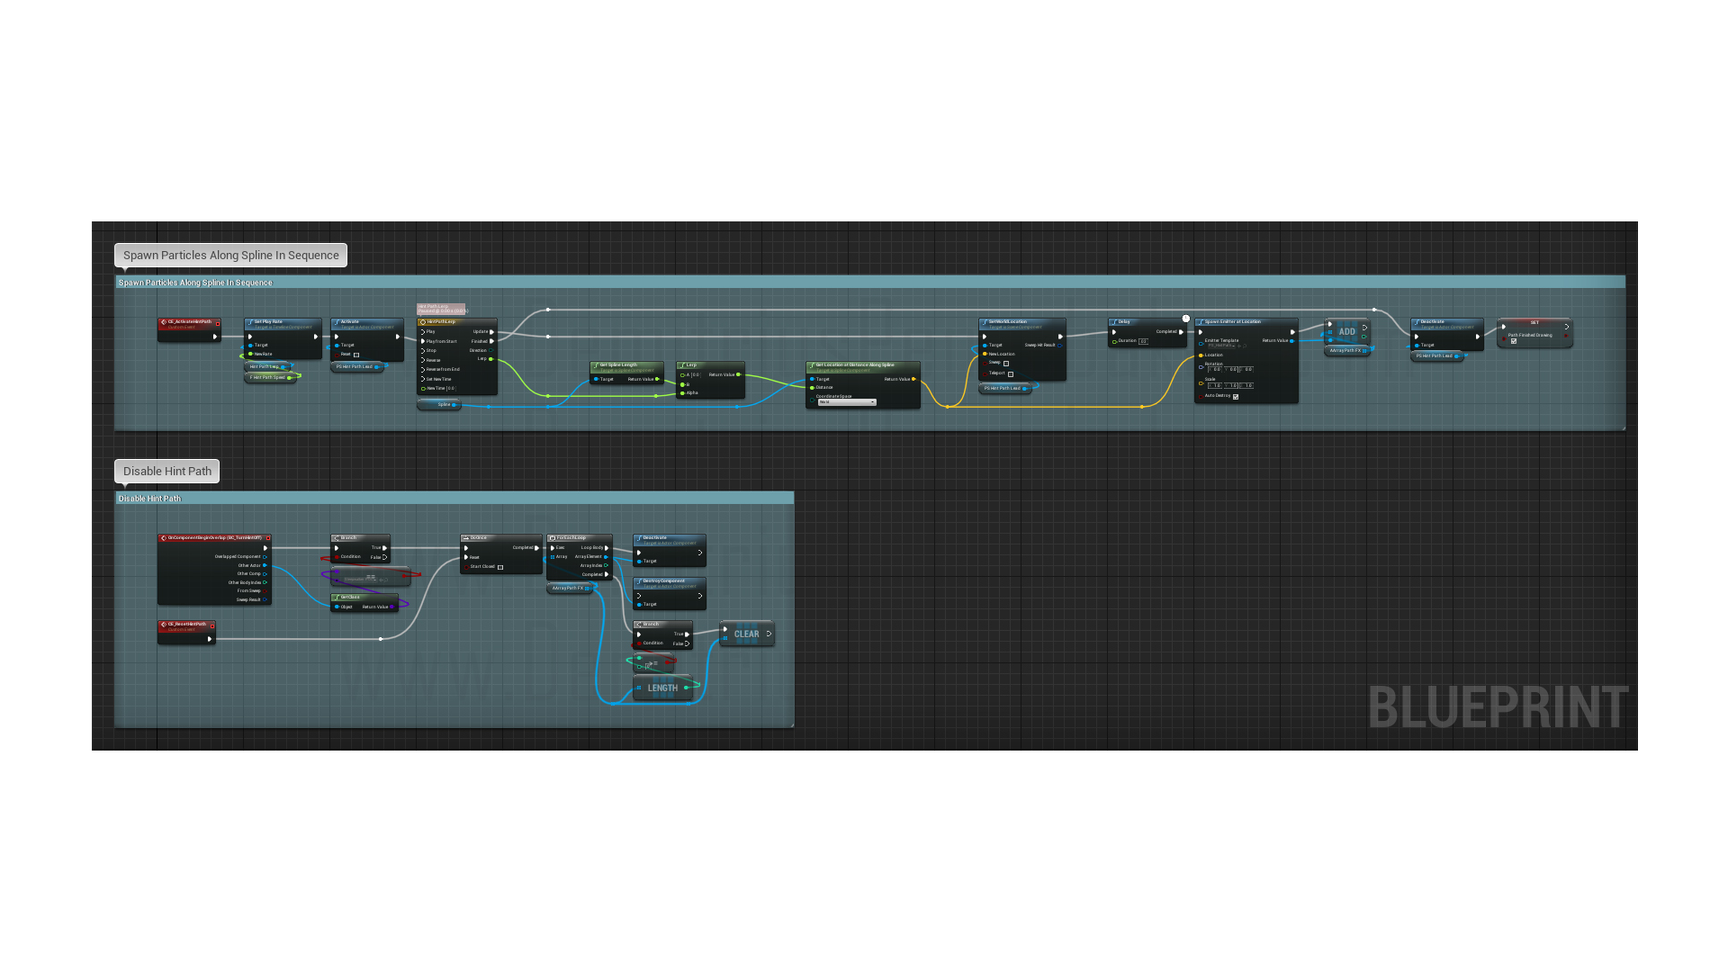
Task: Select the Spline variable node
Action: (439, 405)
